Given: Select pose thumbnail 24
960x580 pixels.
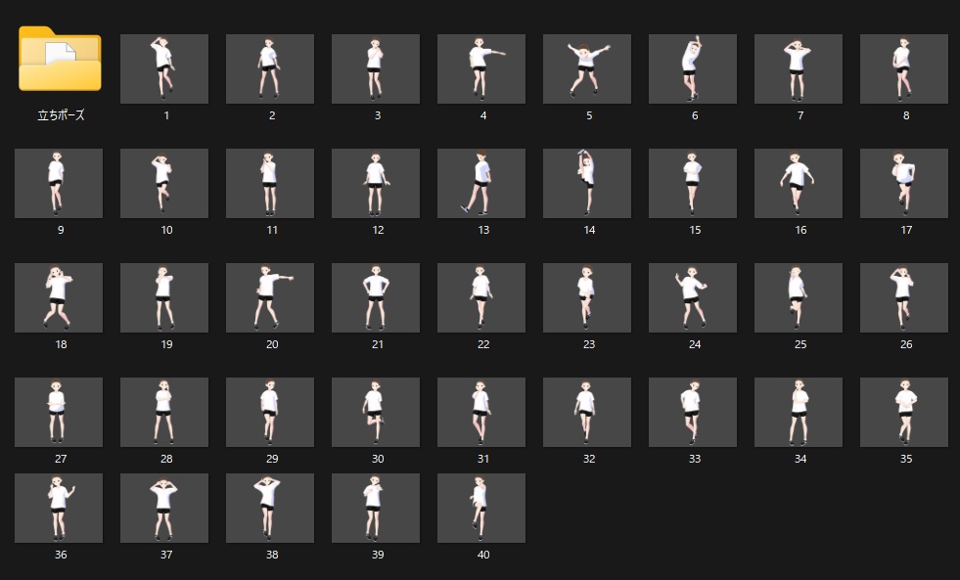Looking at the screenshot, I should pos(693,297).
